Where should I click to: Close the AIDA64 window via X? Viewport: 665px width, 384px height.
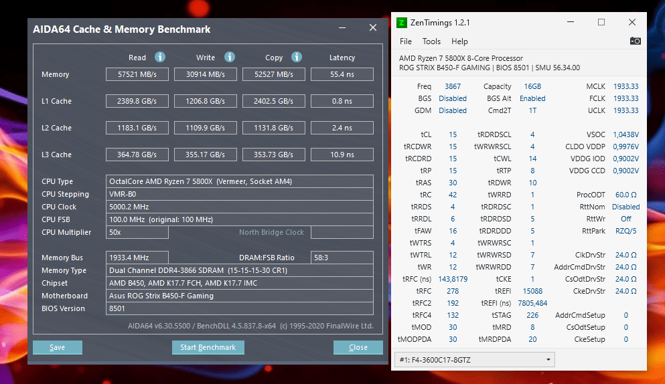click(373, 27)
